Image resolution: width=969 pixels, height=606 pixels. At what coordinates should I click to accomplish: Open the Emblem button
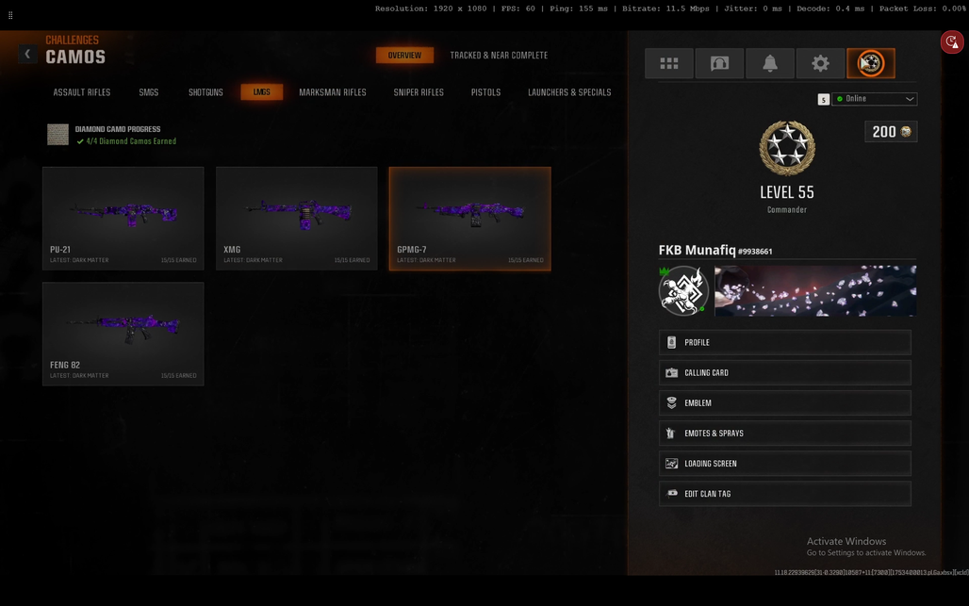785,402
